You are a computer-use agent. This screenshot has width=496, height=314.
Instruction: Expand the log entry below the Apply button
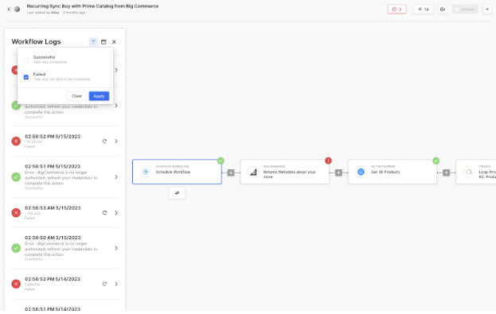click(x=116, y=106)
